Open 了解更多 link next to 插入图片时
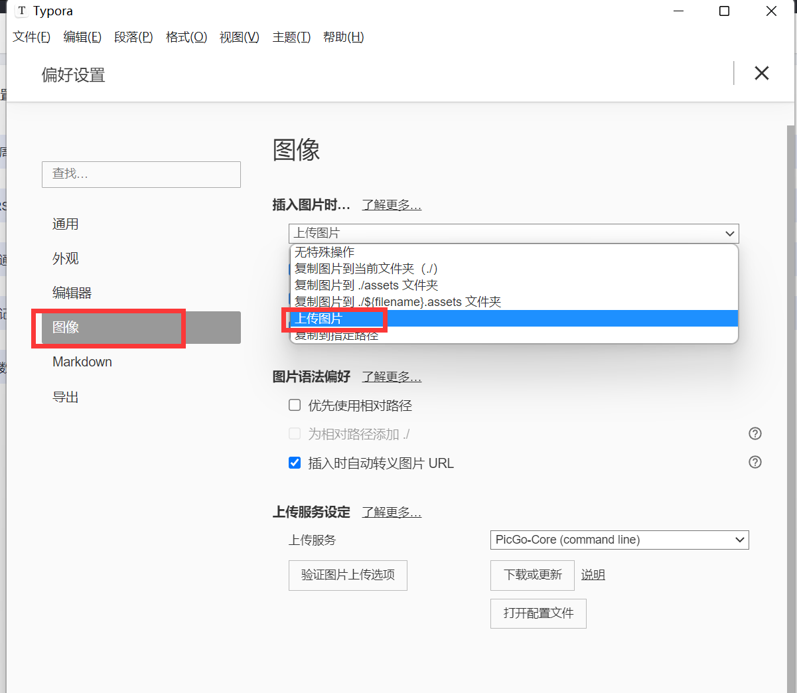 [x=392, y=205]
